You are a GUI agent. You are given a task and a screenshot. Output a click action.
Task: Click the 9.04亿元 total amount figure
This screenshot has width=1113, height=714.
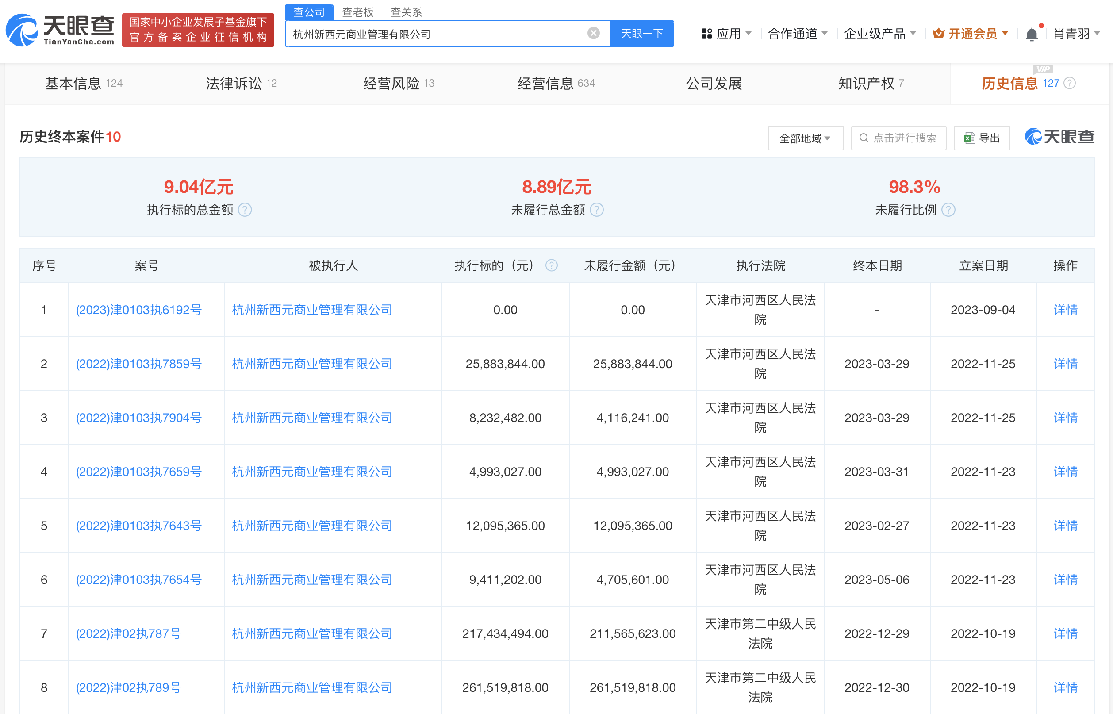tap(198, 187)
